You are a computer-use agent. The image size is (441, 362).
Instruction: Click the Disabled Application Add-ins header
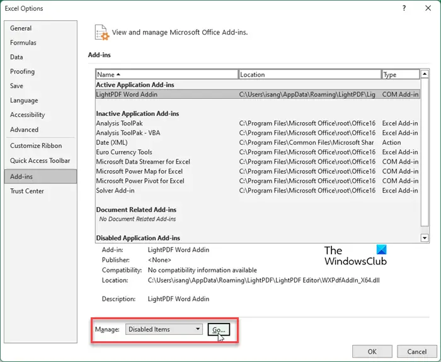(x=138, y=238)
